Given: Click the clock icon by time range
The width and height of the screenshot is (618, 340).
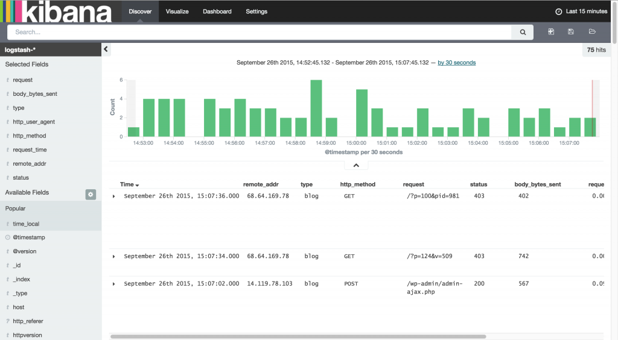Looking at the screenshot, I should (558, 12).
